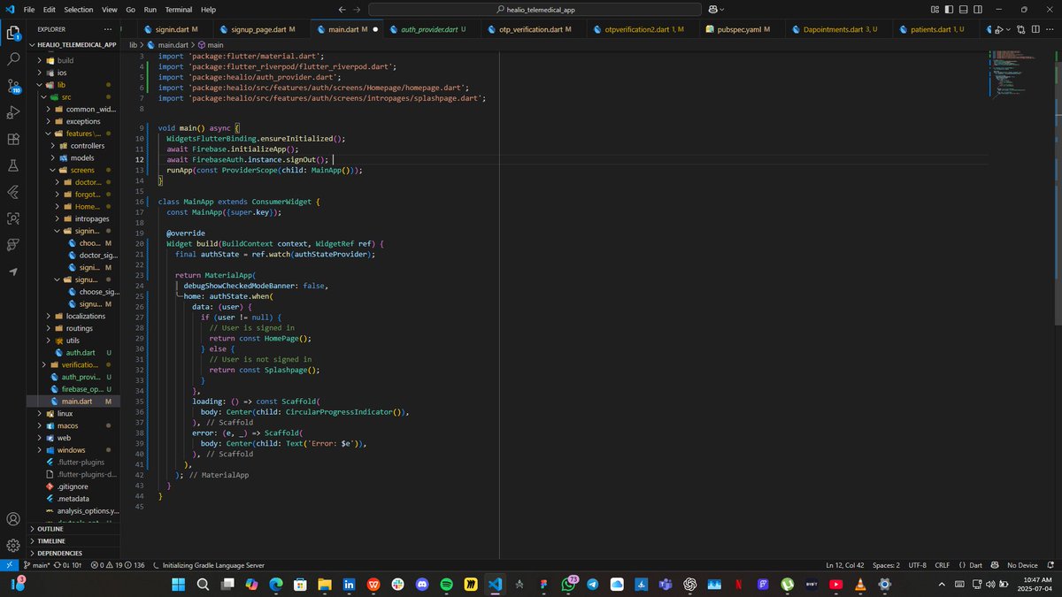Click Ln 12, Col 42 in status bar
This screenshot has height=597, width=1062.
click(x=845, y=565)
